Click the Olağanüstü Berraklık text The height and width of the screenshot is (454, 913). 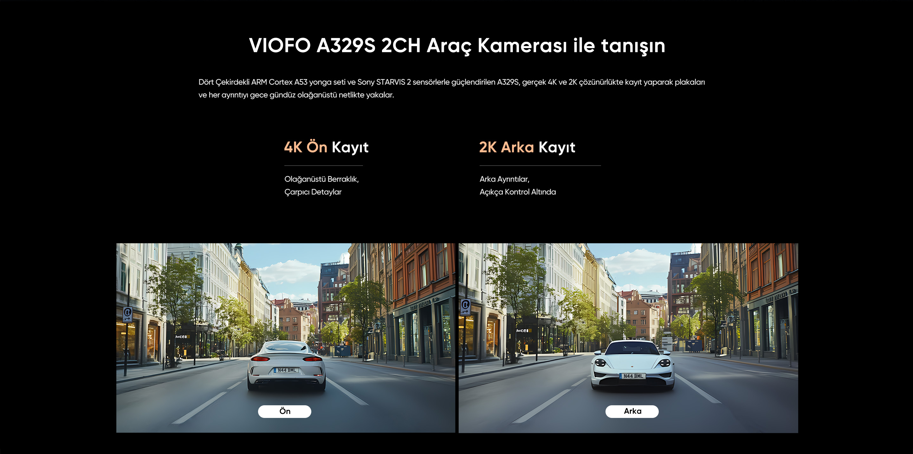321,179
